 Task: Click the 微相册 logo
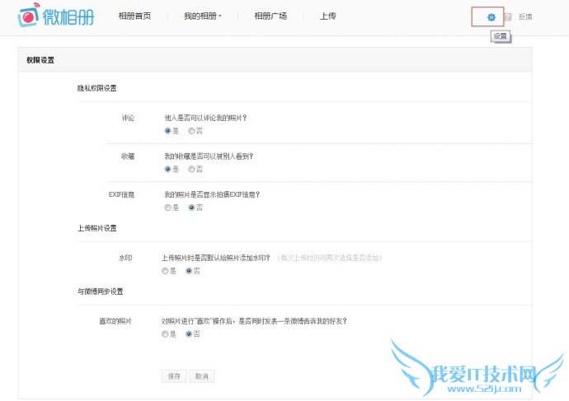[56, 16]
